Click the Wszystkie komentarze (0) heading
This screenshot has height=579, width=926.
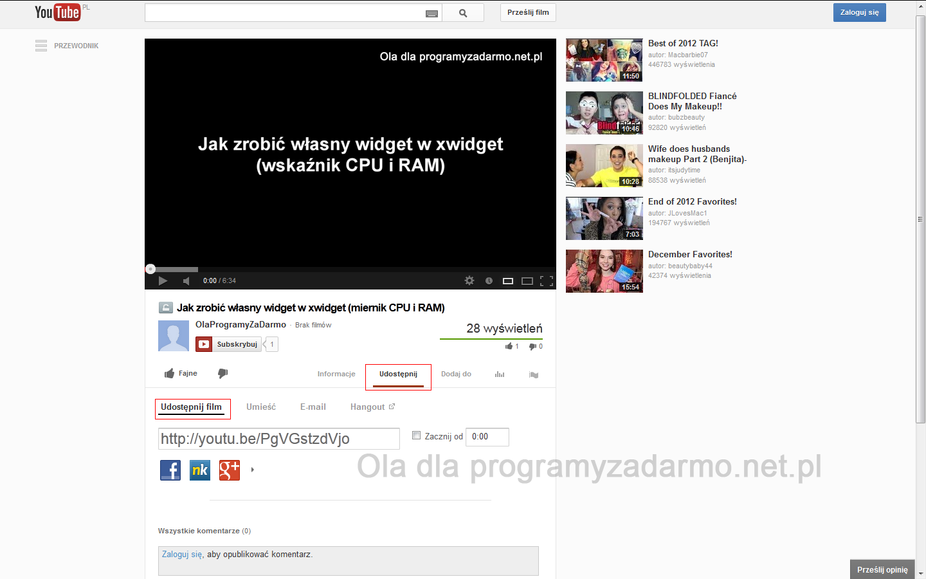pyautogui.click(x=204, y=531)
